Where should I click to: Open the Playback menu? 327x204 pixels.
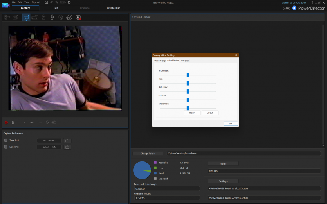[36, 2]
